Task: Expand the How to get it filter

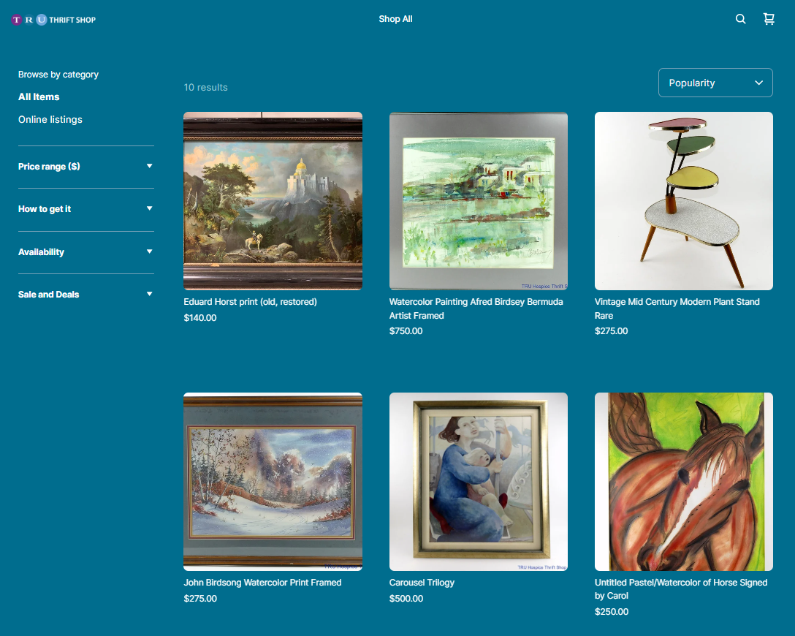Action: (86, 209)
